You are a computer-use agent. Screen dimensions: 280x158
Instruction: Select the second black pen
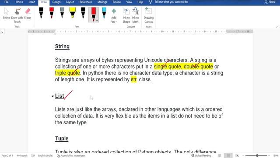pyautogui.click(x=83, y=13)
